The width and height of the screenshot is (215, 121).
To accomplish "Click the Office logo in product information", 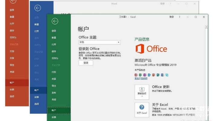I will click(151, 49).
